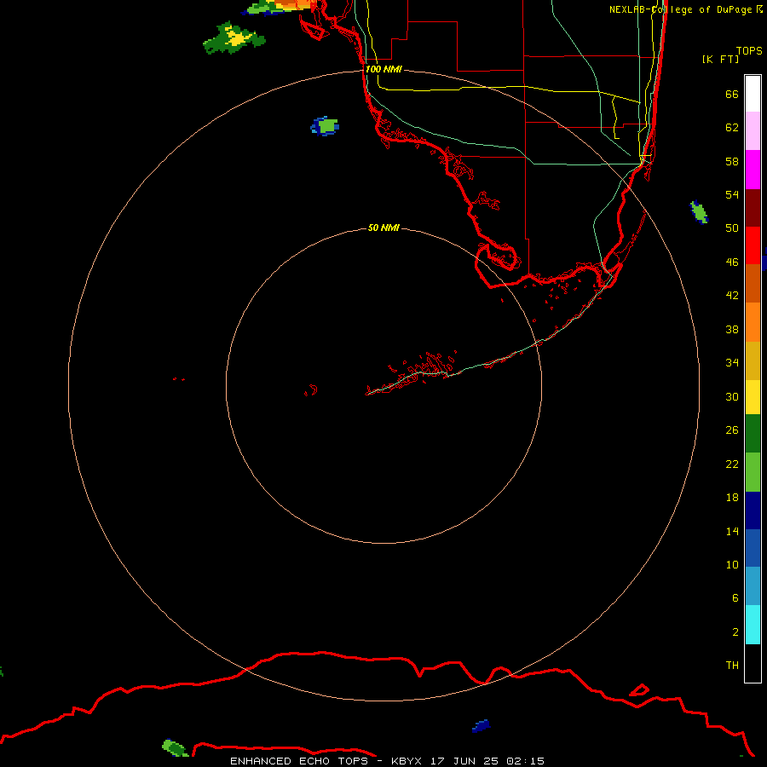The image size is (767, 767).
Task: Click the navy blue legend swatch
Action: [753, 510]
